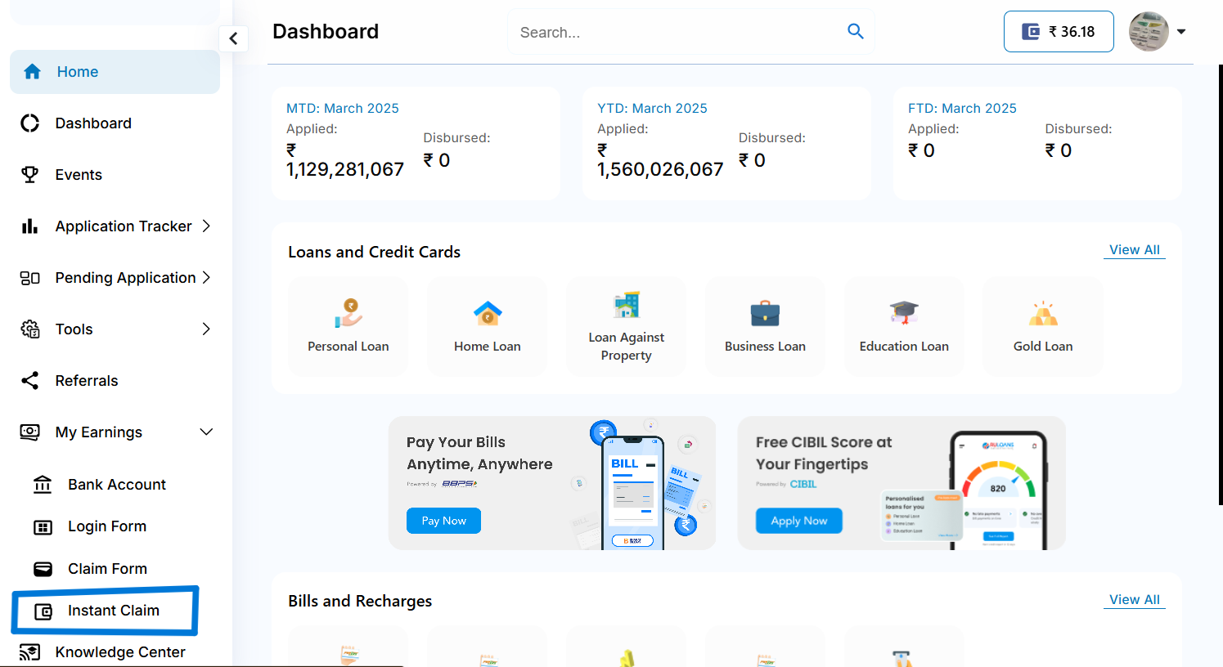Image resolution: width=1223 pixels, height=667 pixels.
Task: Expand the Application Tracker submenu
Action: pos(206,226)
